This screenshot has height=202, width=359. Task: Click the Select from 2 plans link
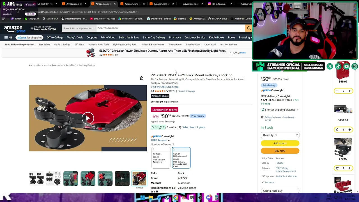pos(194,127)
